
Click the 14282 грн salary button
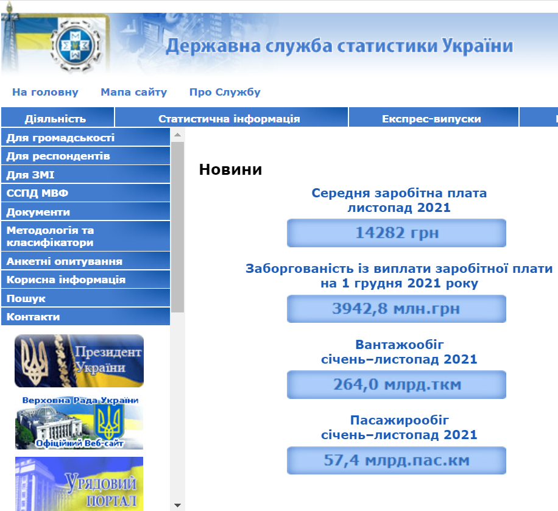396,233
